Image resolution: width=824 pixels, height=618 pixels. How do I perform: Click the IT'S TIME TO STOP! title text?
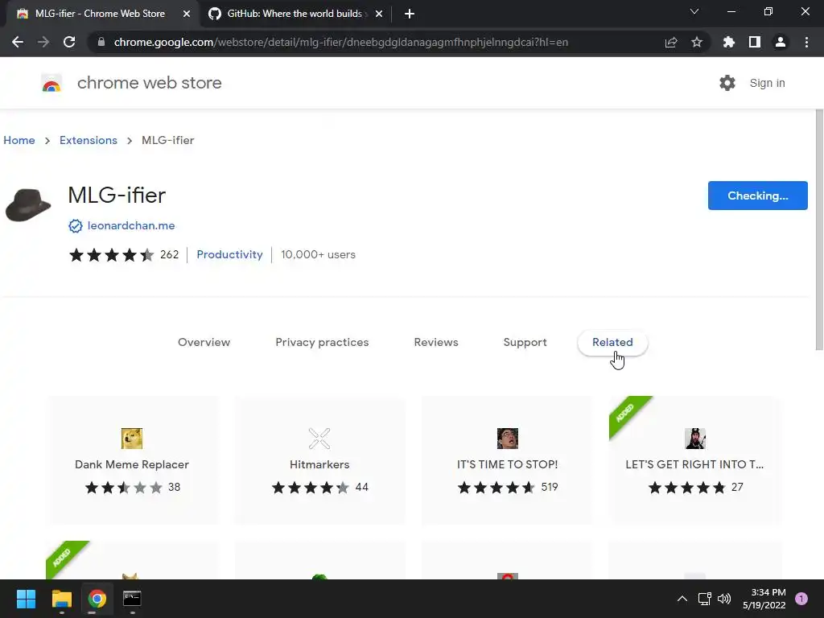click(508, 464)
